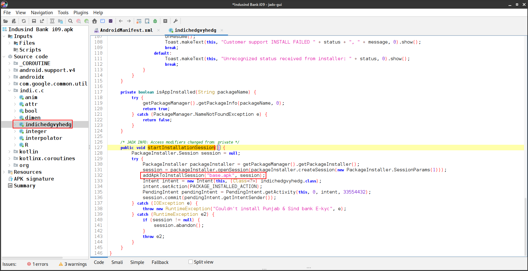Toggle Sync with editor icon
The image size is (528, 271).
pyautogui.click(x=52, y=21)
